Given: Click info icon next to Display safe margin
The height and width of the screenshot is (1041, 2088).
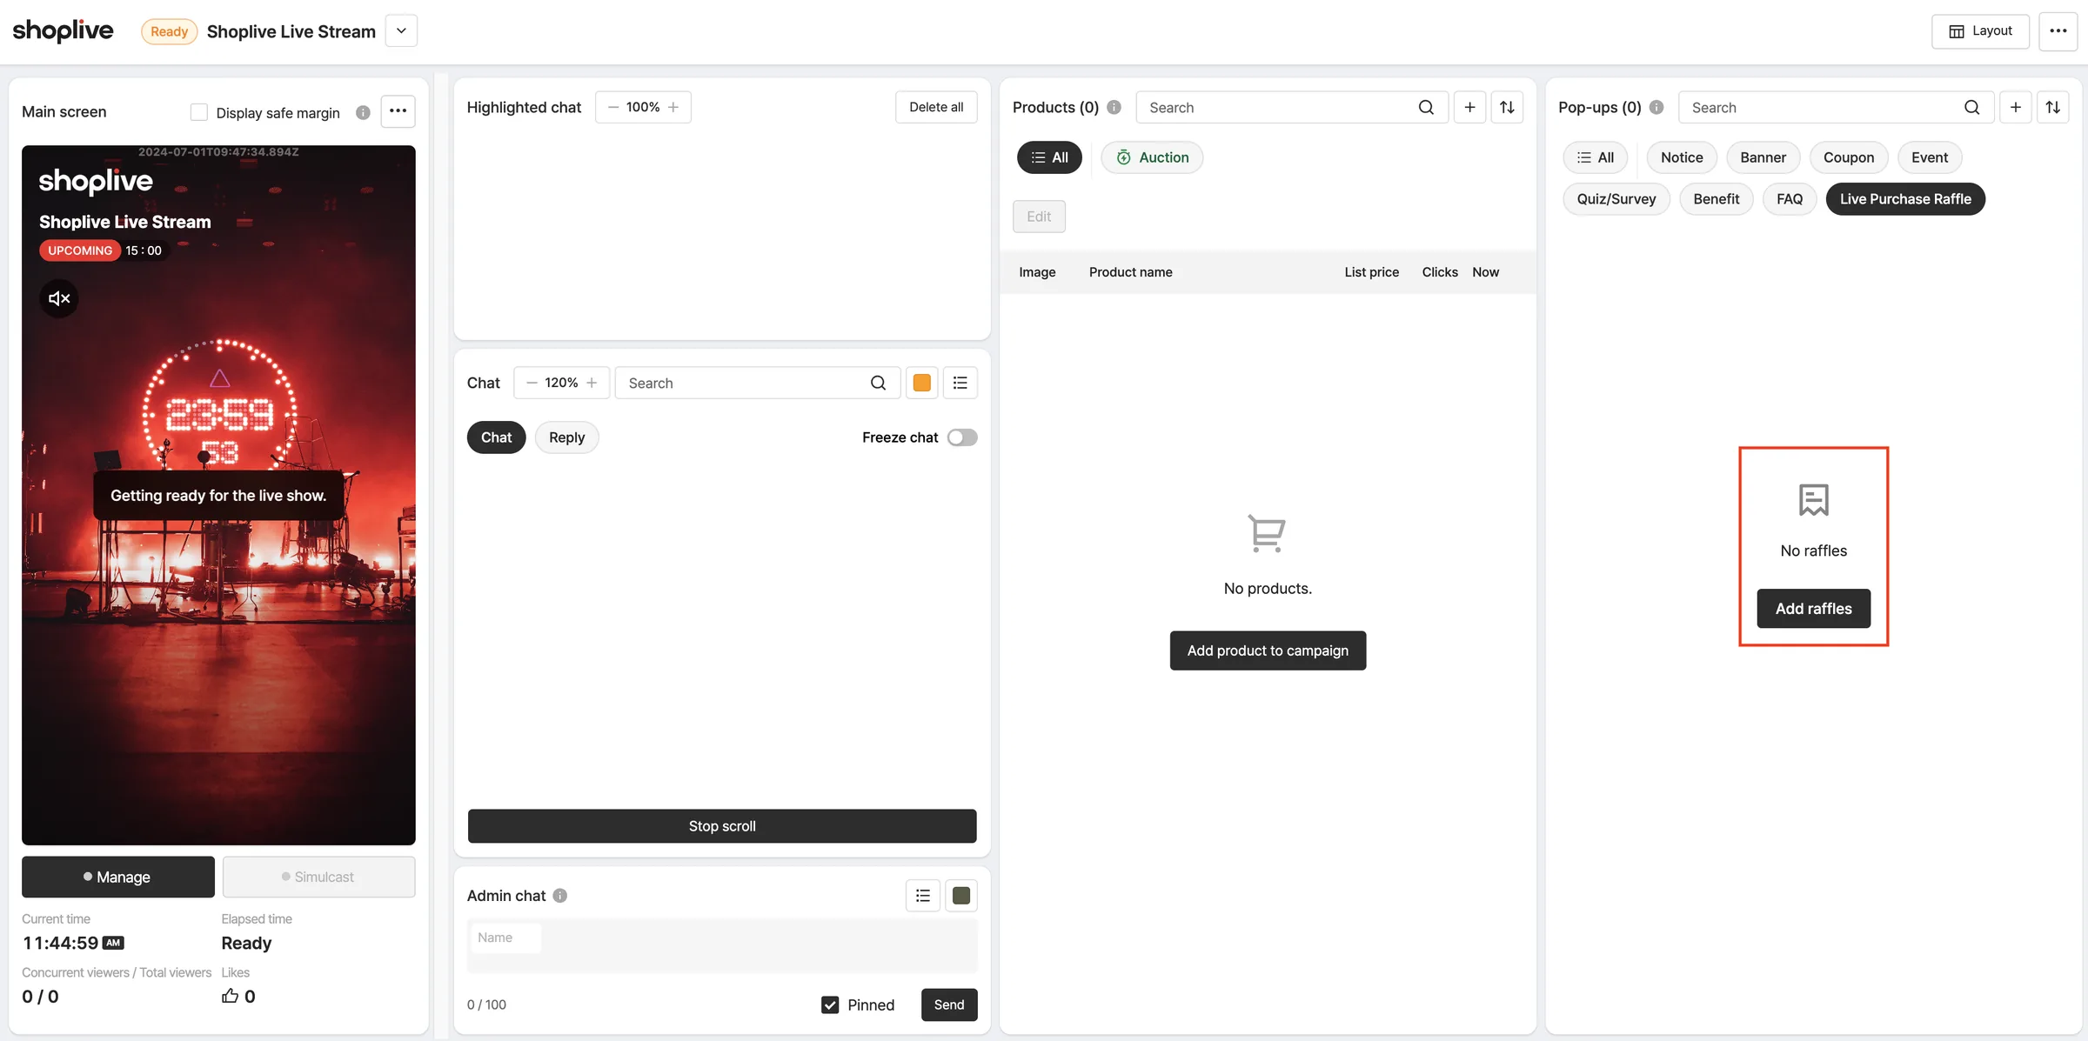Looking at the screenshot, I should pyautogui.click(x=363, y=112).
